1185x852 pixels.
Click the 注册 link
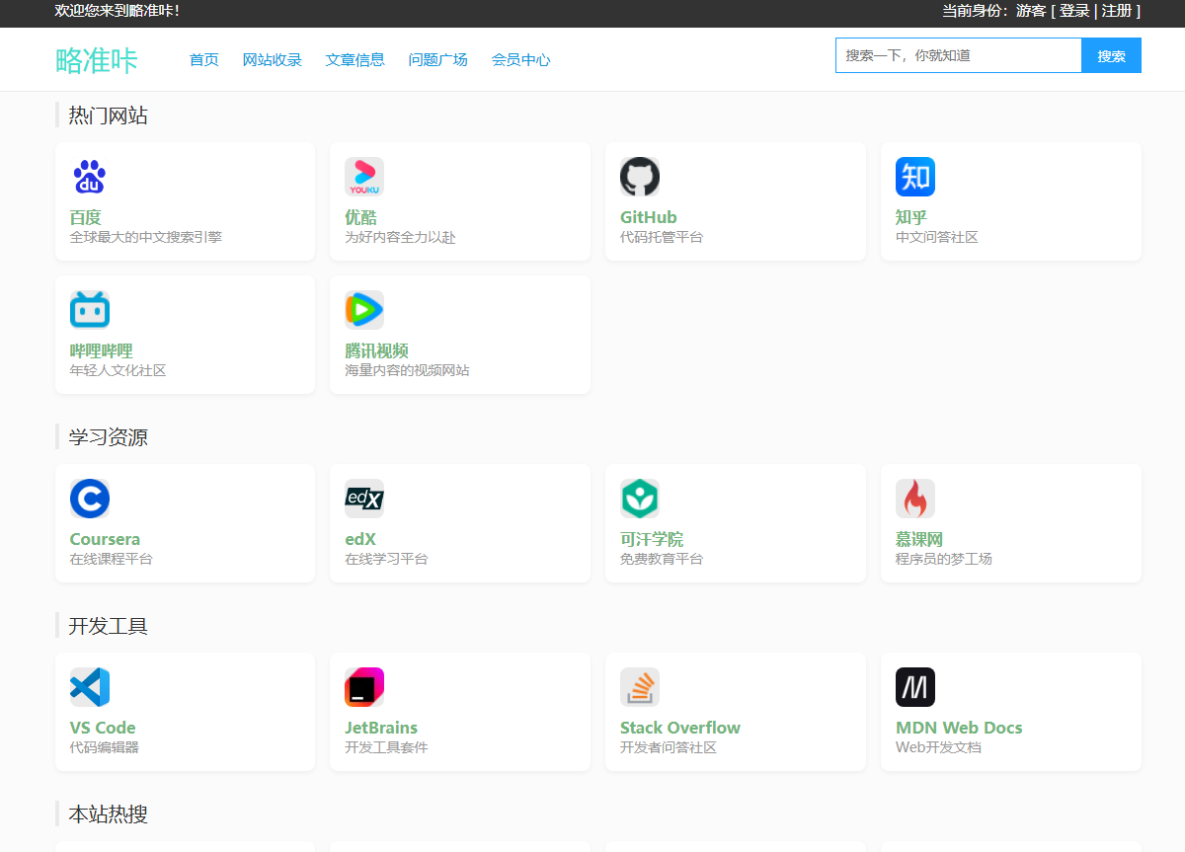[x=1116, y=11]
